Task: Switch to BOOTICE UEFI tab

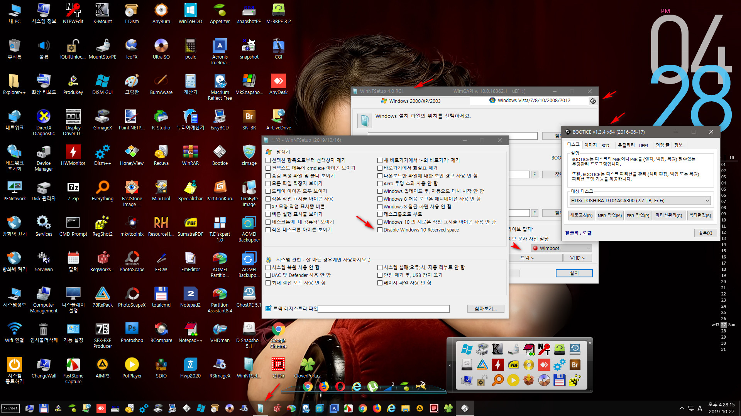Action: (x=644, y=145)
